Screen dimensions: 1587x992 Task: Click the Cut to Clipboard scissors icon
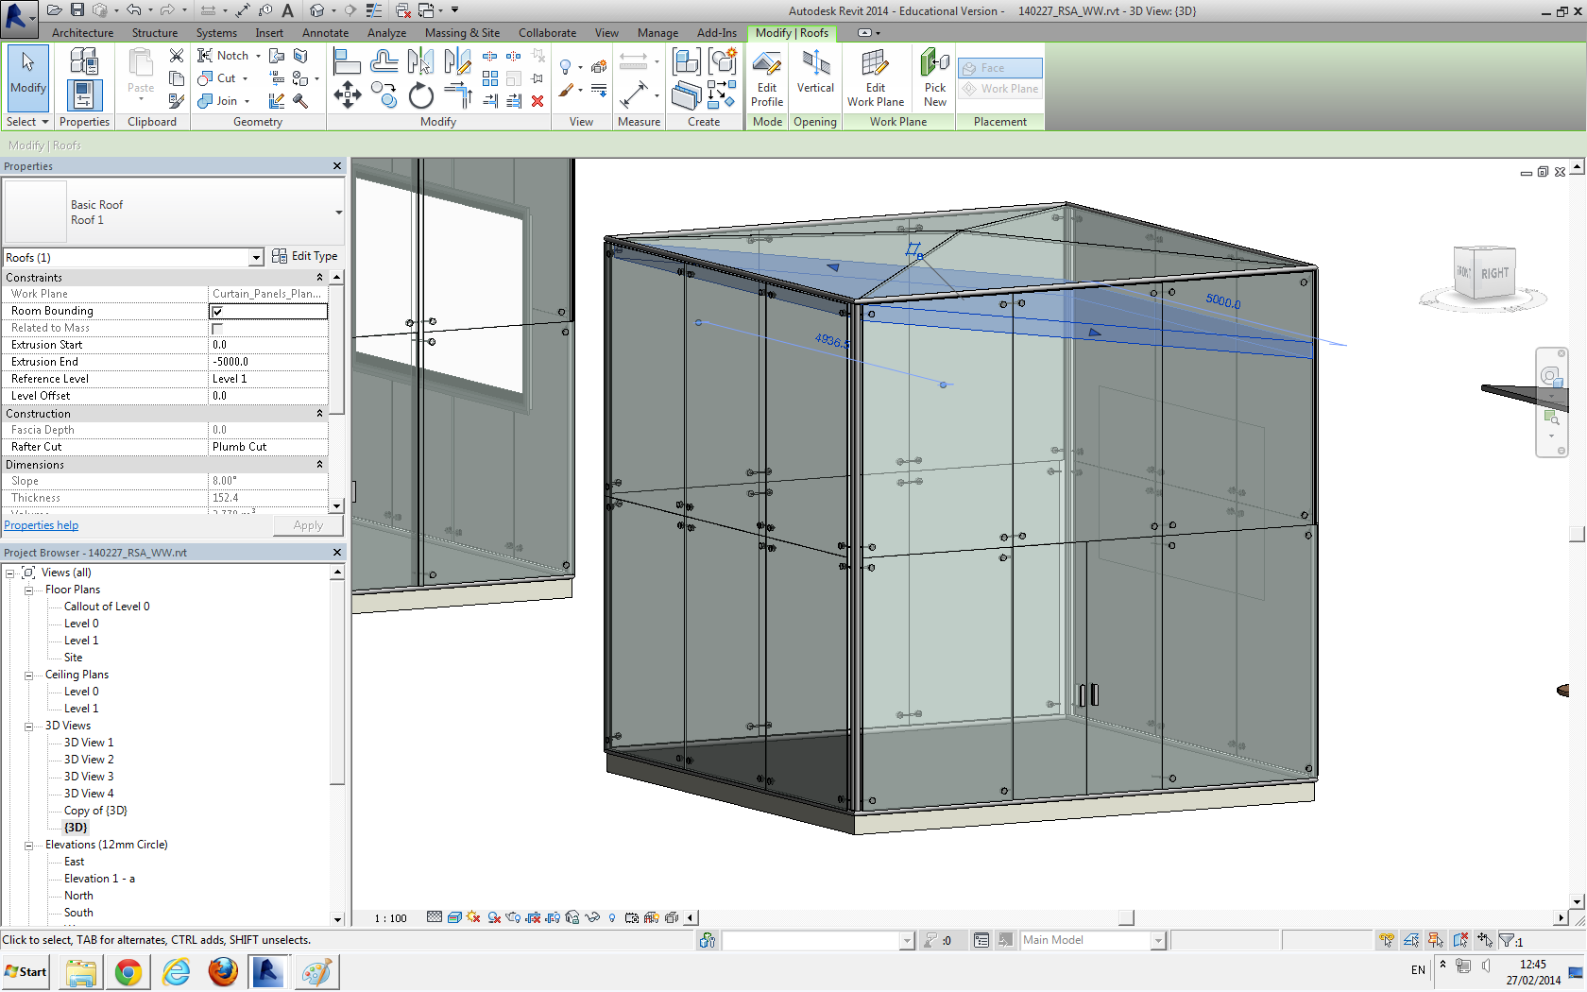pos(177,56)
